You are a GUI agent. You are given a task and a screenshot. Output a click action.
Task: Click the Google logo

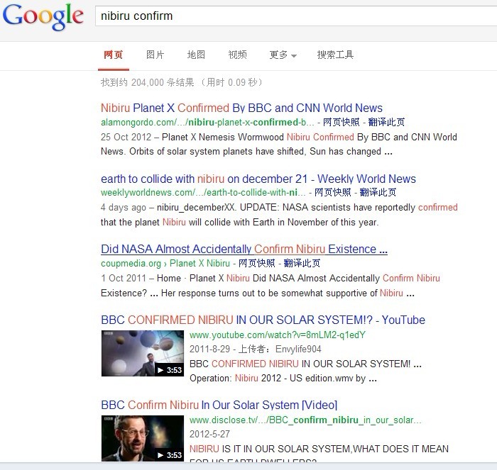(x=43, y=18)
